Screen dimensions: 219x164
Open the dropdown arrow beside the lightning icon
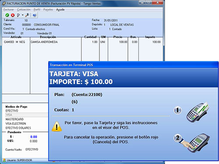click(23, 15)
